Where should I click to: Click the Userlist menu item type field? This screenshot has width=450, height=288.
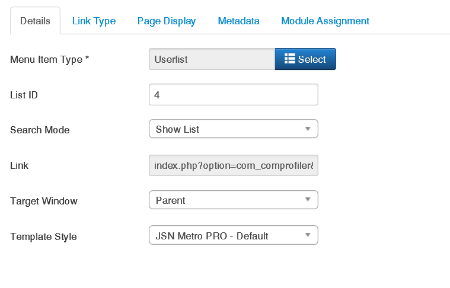(212, 59)
